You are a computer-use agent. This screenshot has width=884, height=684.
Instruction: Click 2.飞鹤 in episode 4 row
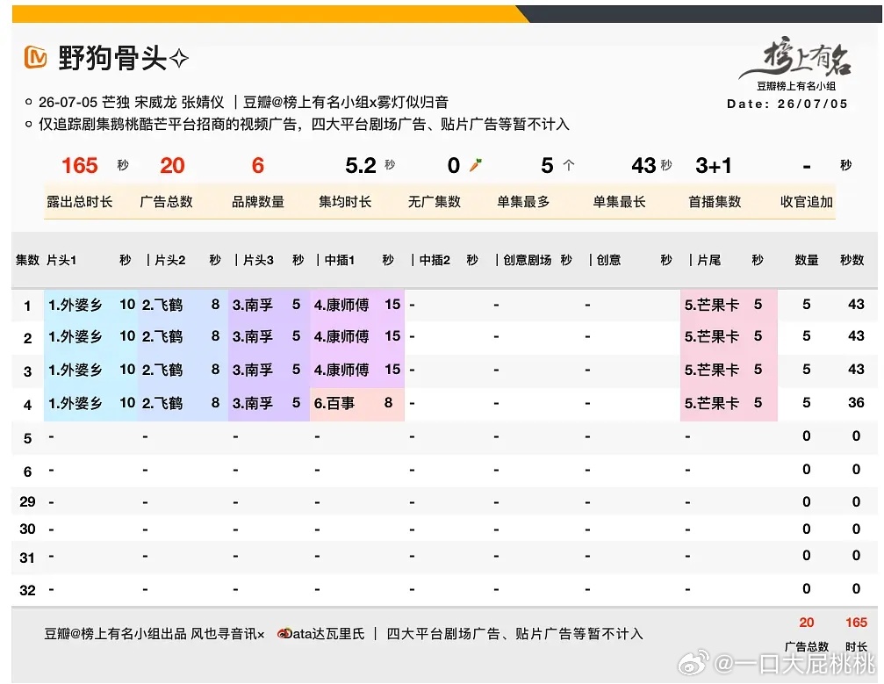click(162, 403)
